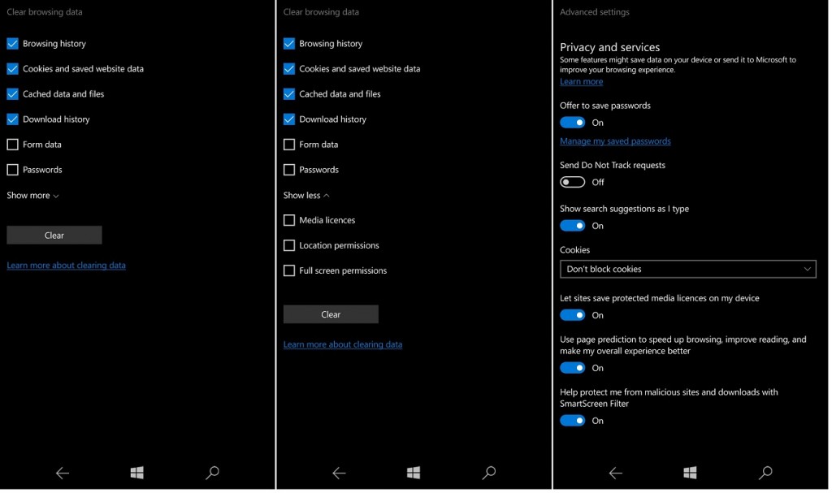Check the Location permissions checkbox
The image size is (832, 493).
[289, 246]
